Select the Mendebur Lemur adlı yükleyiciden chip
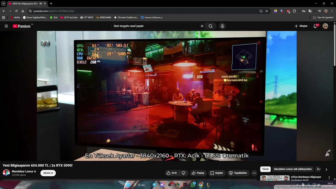The height and width of the screenshot is (189, 336). [293, 169]
